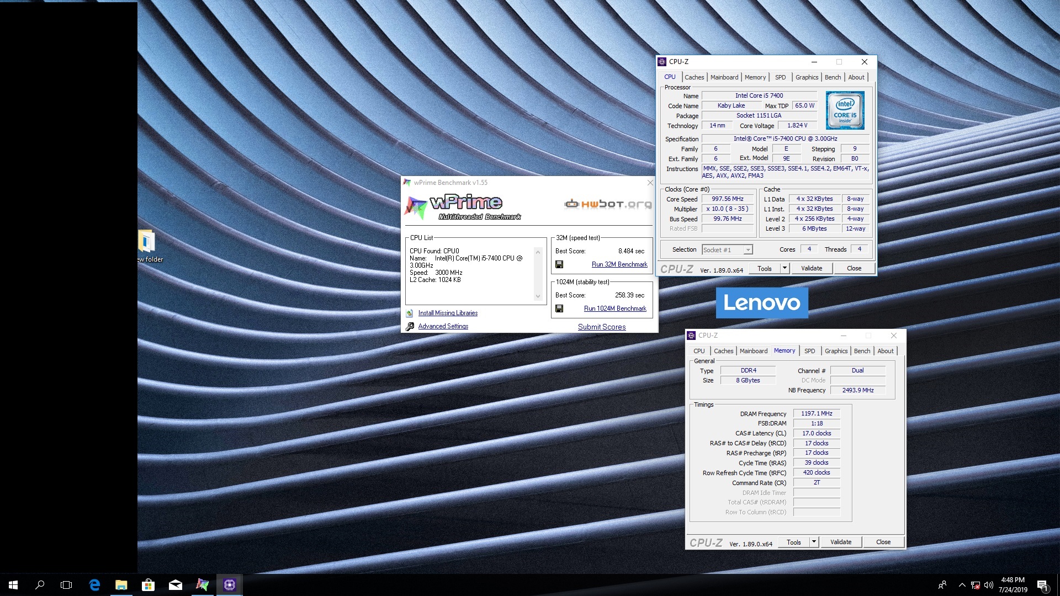Select Graphics tab in upper CPU-Z
Screen dimensions: 1060x596
click(807, 77)
